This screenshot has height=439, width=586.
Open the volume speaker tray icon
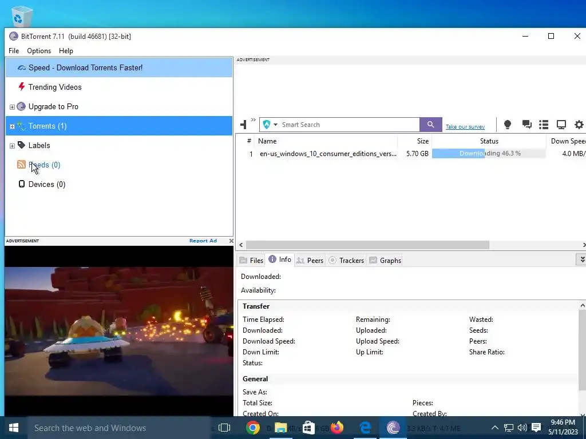click(x=522, y=428)
